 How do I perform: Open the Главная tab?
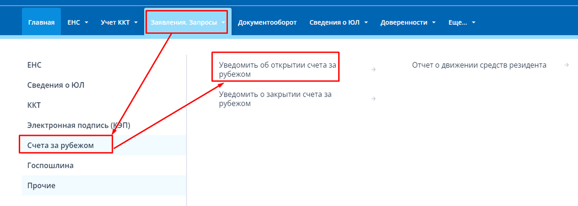click(x=41, y=22)
